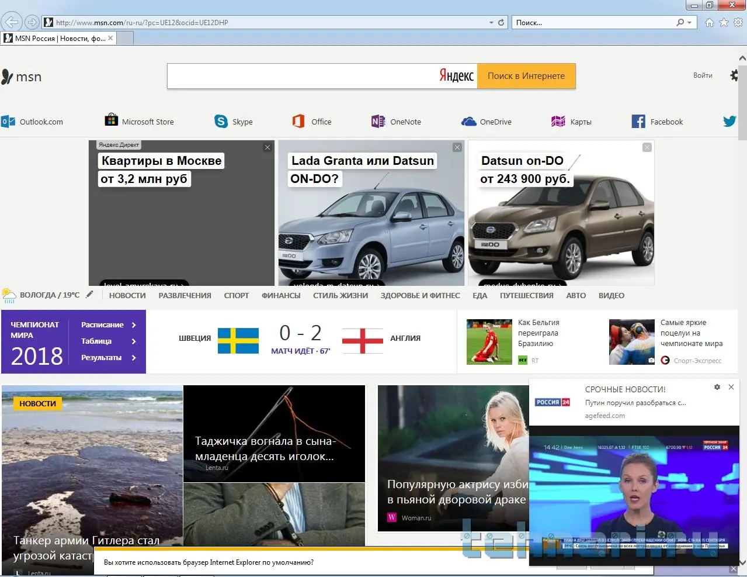
Task: Open the OneNote shortcut icon
Action: (378, 122)
